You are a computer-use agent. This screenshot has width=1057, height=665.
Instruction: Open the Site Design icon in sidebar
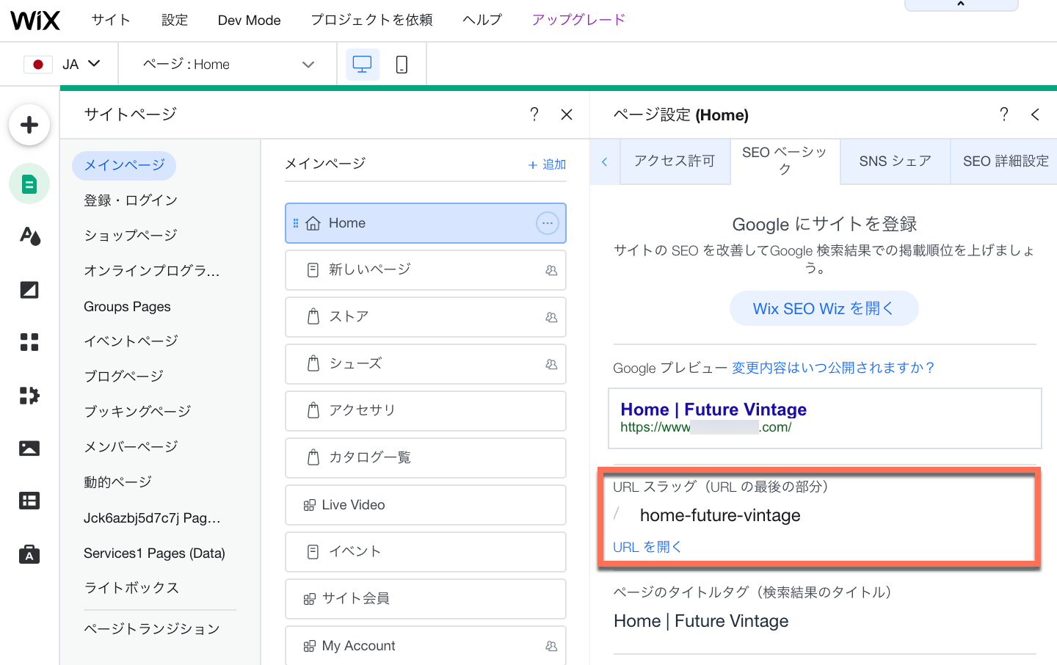coord(29,236)
